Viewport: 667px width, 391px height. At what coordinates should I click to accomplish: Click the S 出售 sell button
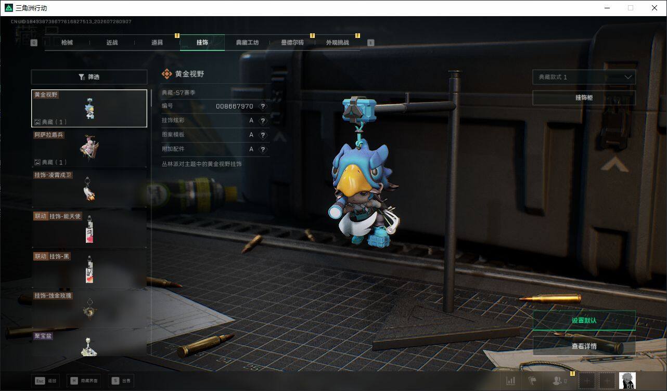point(121,381)
